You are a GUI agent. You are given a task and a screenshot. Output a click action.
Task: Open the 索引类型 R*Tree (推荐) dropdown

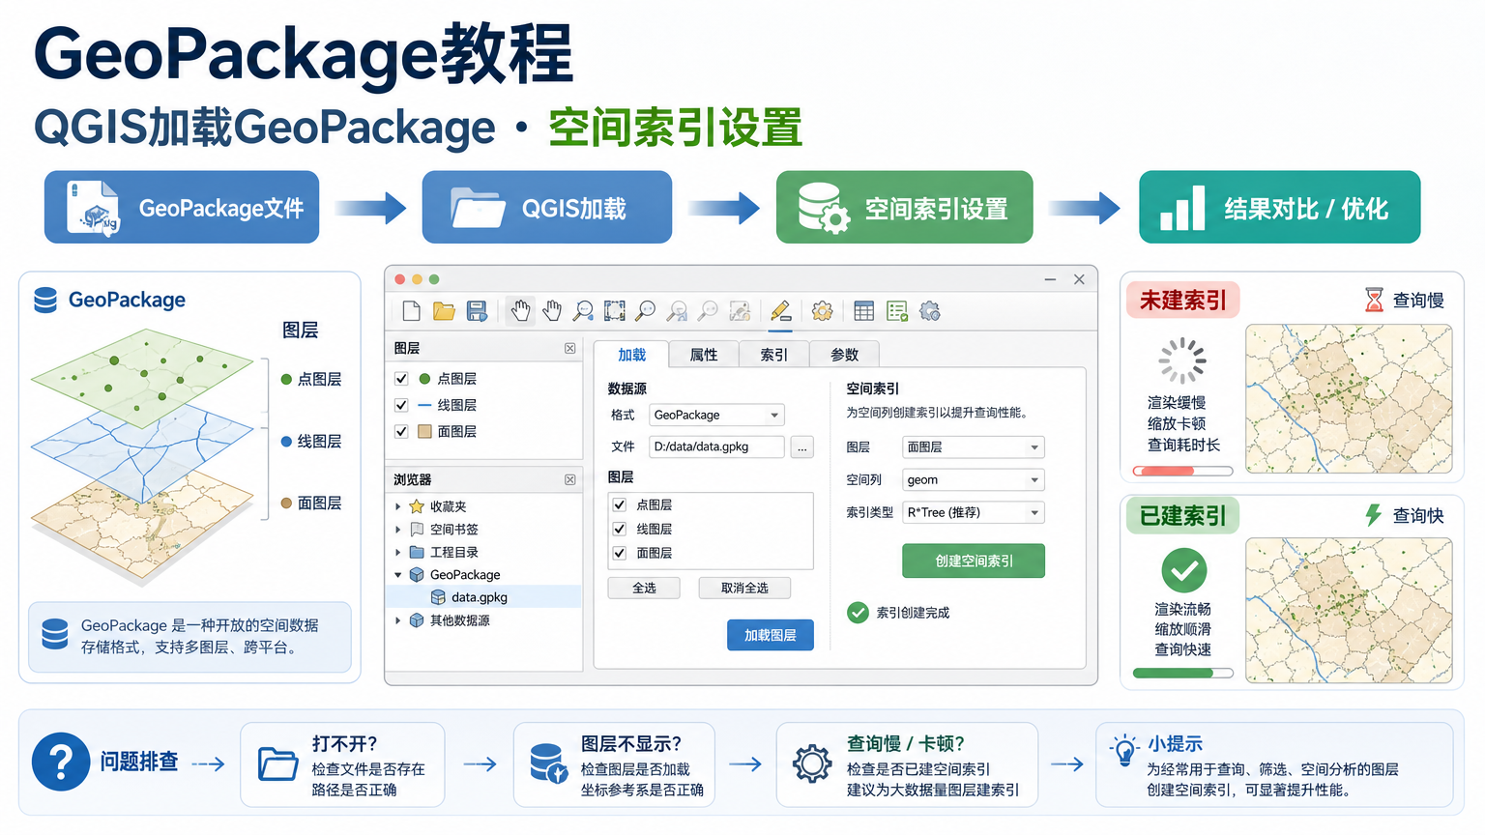pos(974,512)
